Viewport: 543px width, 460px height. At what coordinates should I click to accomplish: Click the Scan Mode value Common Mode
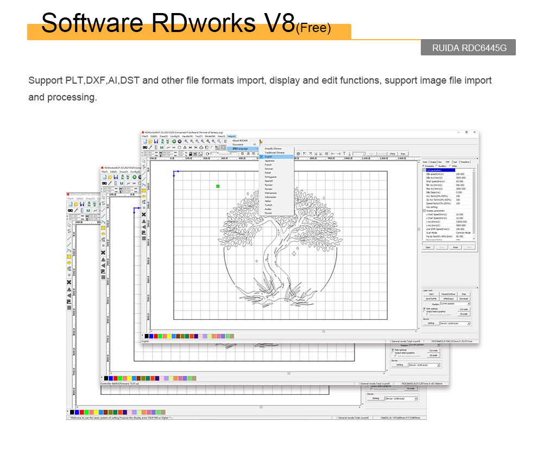tap(463, 233)
